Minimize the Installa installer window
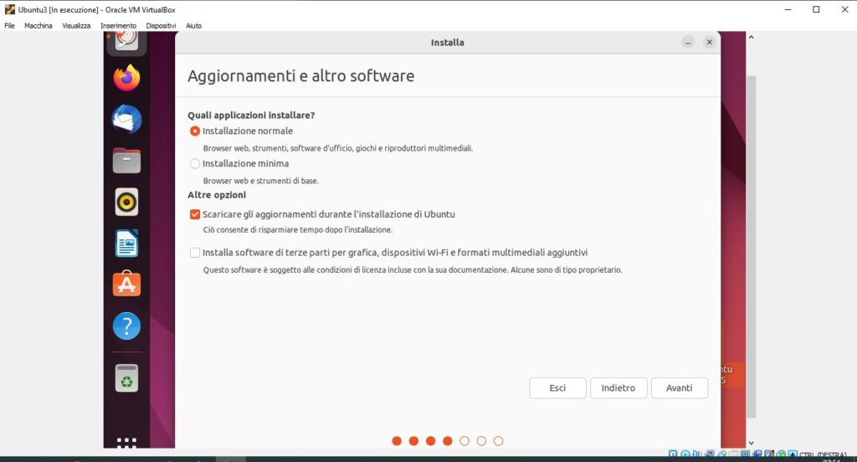This screenshot has height=462, width=857. 688,42
